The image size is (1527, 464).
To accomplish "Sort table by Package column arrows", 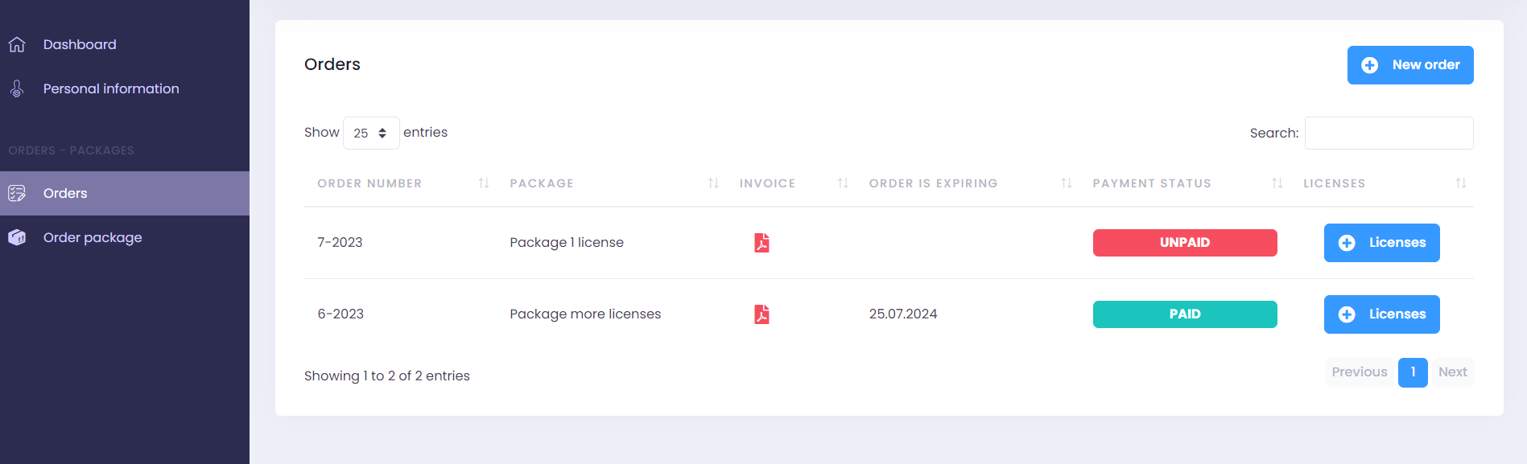I will coord(713,183).
